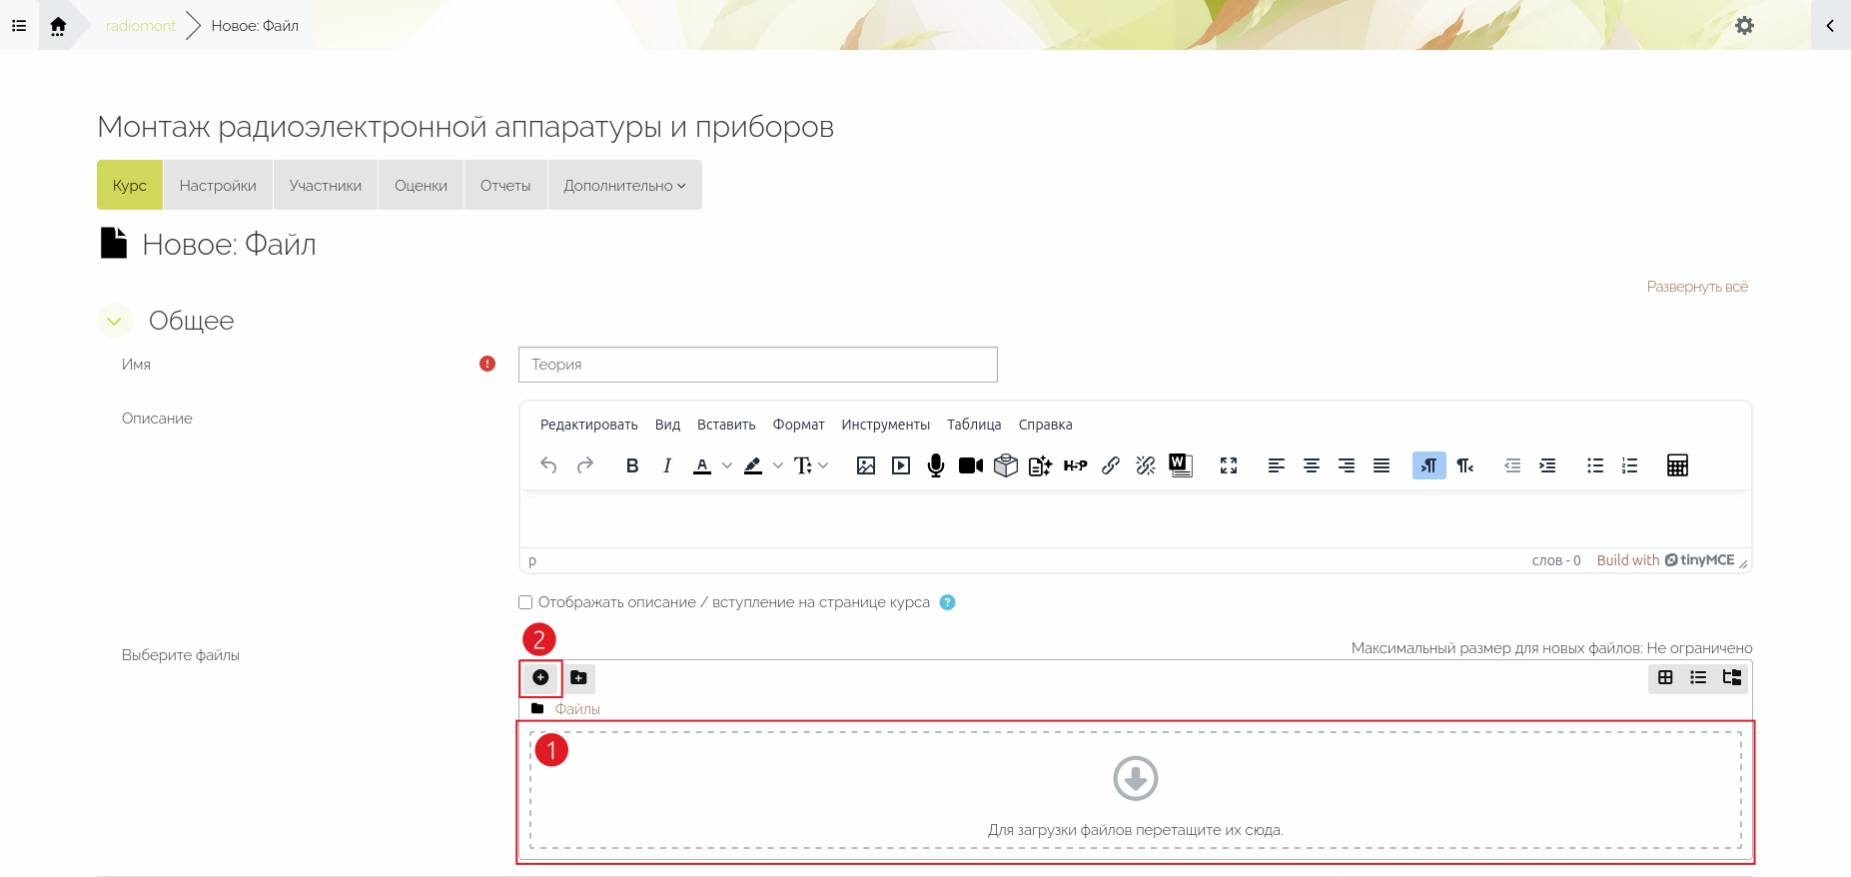
Task: Click the create folder icon
Action: [578, 677]
